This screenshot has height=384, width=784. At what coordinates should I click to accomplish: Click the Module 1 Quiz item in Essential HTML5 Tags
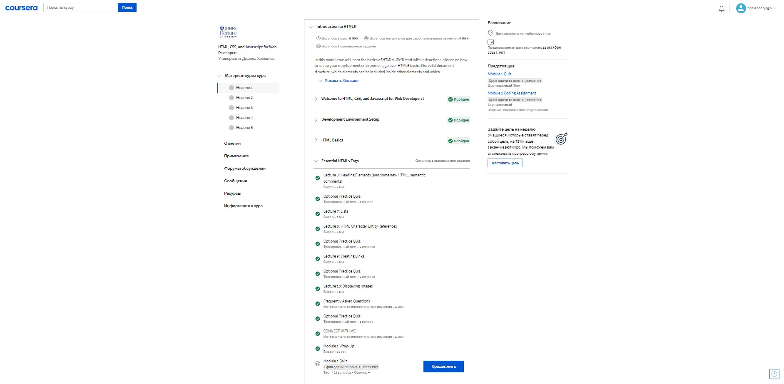335,361
